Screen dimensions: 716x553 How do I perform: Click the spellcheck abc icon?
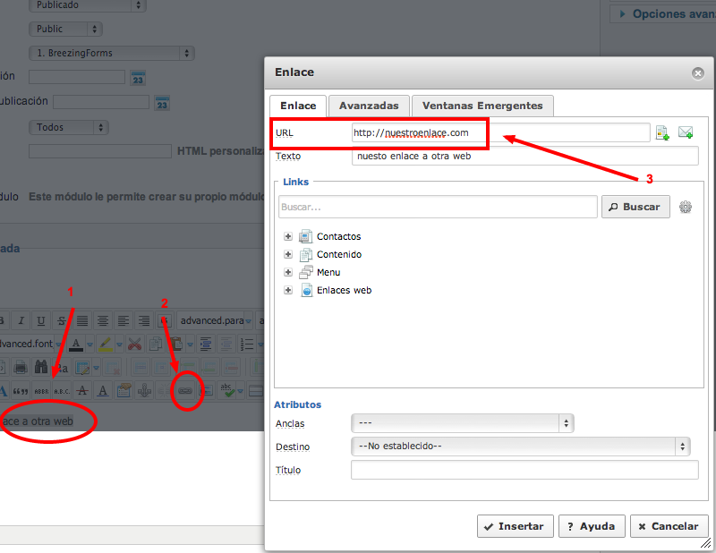[x=227, y=391]
